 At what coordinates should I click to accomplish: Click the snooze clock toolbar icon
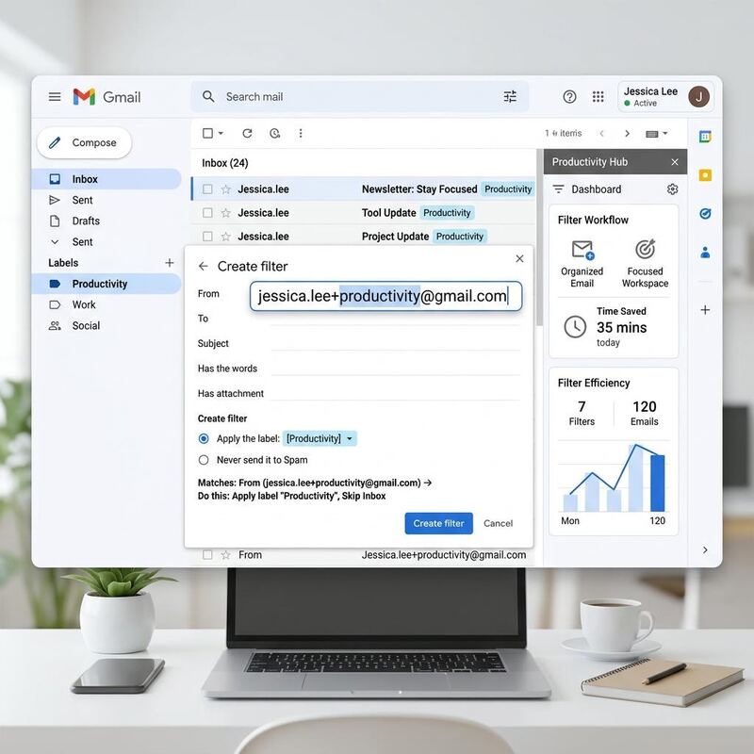click(x=274, y=133)
